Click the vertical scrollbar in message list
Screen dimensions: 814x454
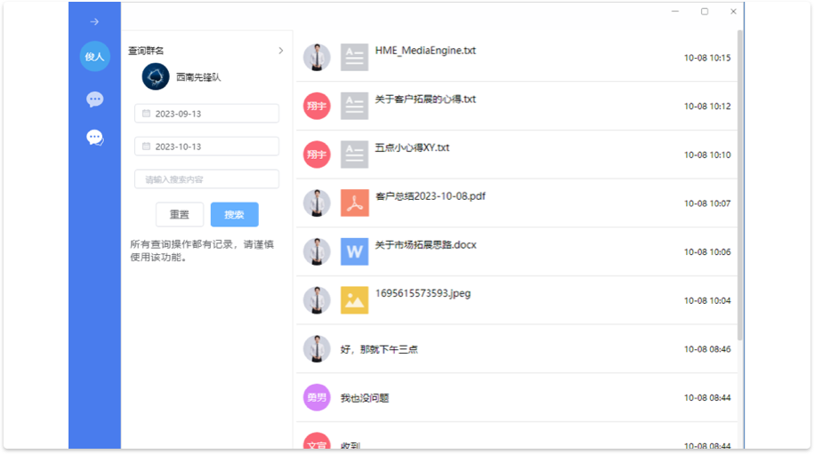pyautogui.click(x=740, y=178)
